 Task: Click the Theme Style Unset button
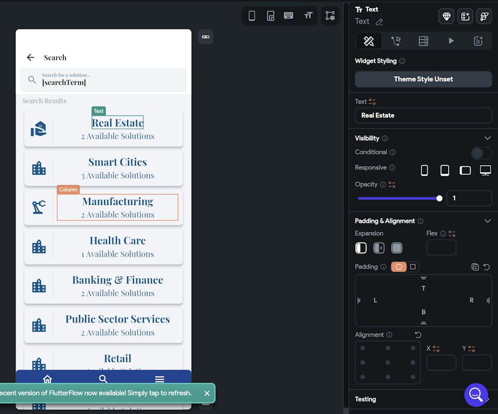(x=423, y=79)
